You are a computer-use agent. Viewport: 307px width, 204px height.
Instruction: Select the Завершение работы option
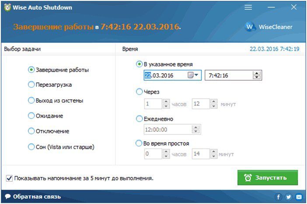click(x=58, y=70)
